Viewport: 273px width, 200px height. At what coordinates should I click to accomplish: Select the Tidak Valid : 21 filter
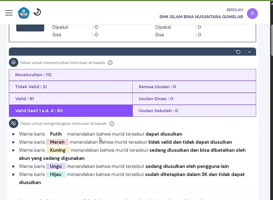coord(71,87)
